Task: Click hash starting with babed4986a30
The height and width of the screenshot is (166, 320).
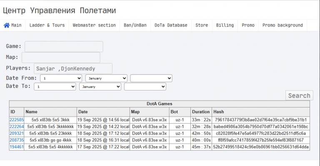Action: (x=261, y=127)
